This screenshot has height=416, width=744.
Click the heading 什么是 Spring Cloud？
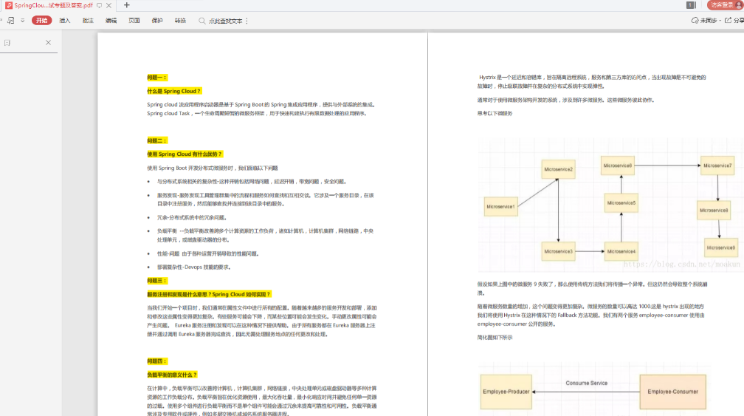click(x=174, y=91)
